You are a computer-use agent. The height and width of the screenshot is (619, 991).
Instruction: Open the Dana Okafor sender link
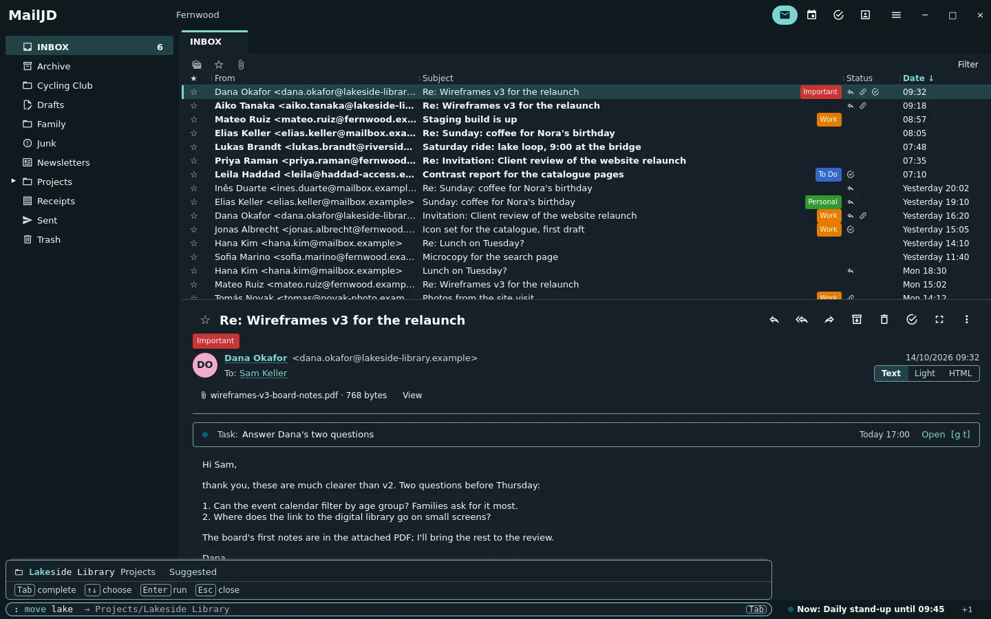point(255,358)
